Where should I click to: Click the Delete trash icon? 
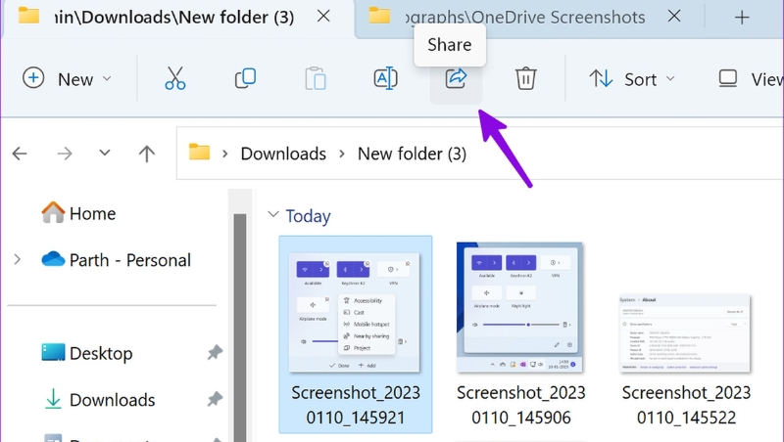click(525, 79)
